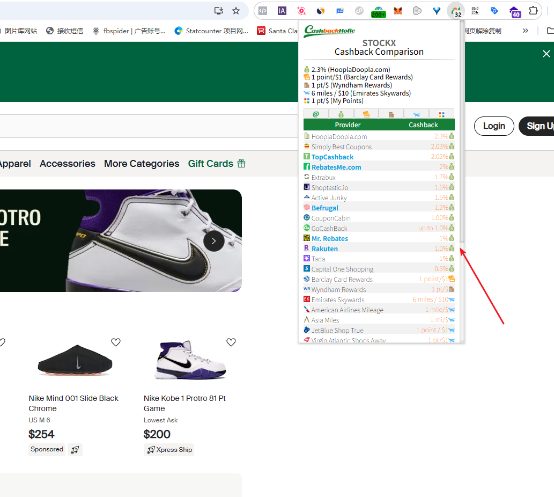Image resolution: width=554 pixels, height=497 pixels.
Task: Switch to the airplane miles tab in the popup
Action: click(x=416, y=114)
